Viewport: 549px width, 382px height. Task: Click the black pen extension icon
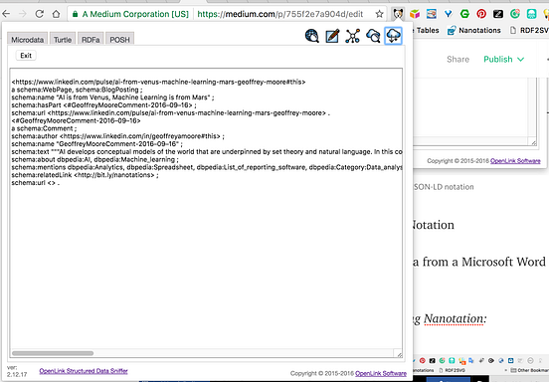[x=498, y=14]
